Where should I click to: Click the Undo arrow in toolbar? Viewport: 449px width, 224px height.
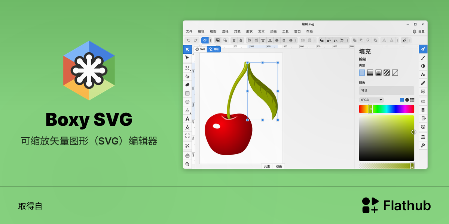[x=188, y=40]
